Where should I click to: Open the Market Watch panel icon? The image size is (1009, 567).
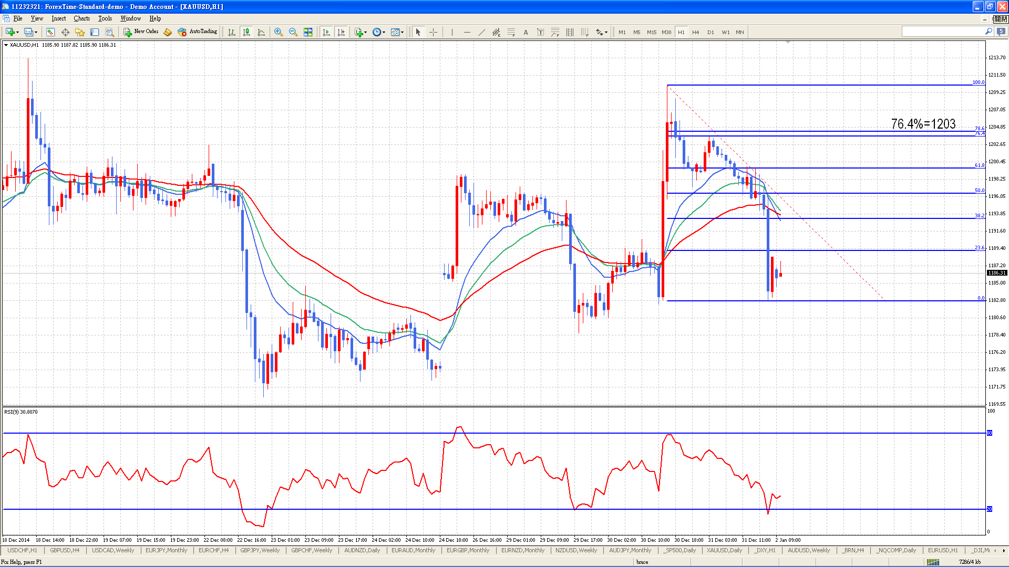pyautogui.click(x=50, y=32)
